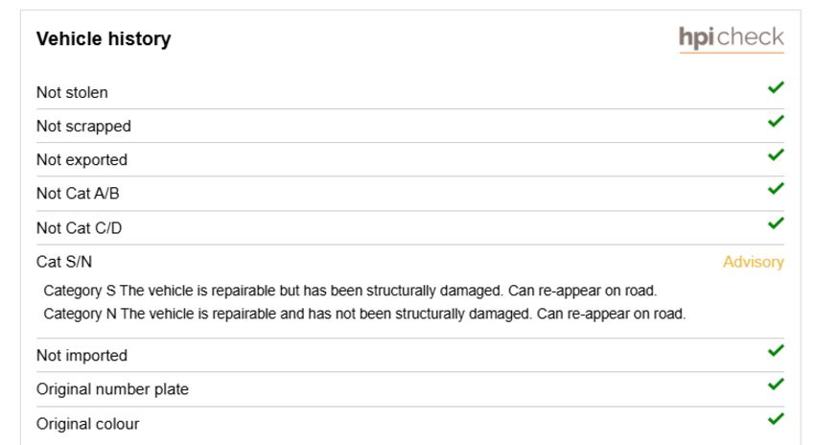Image resolution: width=815 pixels, height=445 pixels.
Task: Click the green checkmark for Not Cat C/D
Action: pos(776,223)
